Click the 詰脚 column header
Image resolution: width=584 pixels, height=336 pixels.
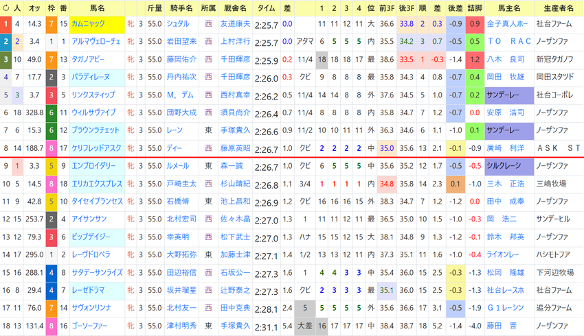tap(475, 8)
